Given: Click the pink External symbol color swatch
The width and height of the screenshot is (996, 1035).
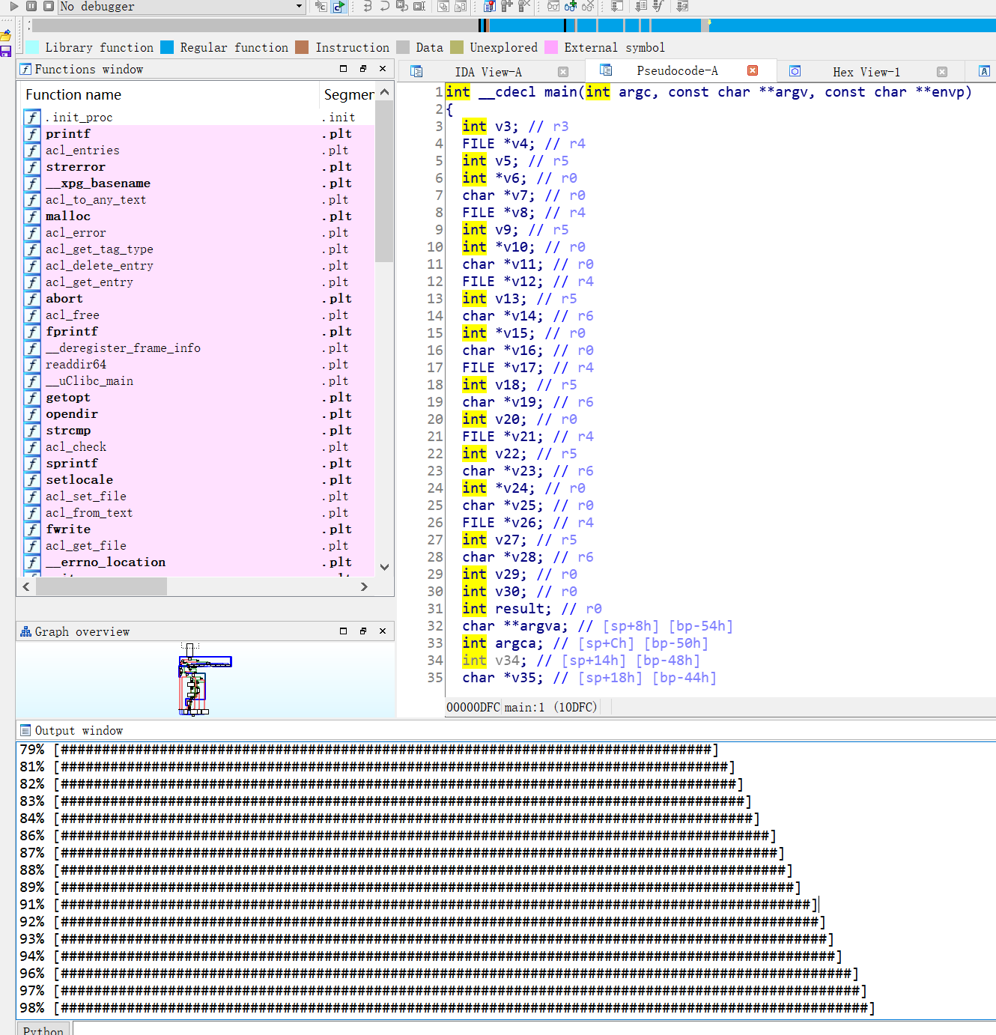Looking at the screenshot, I should [x=552, y=46].
